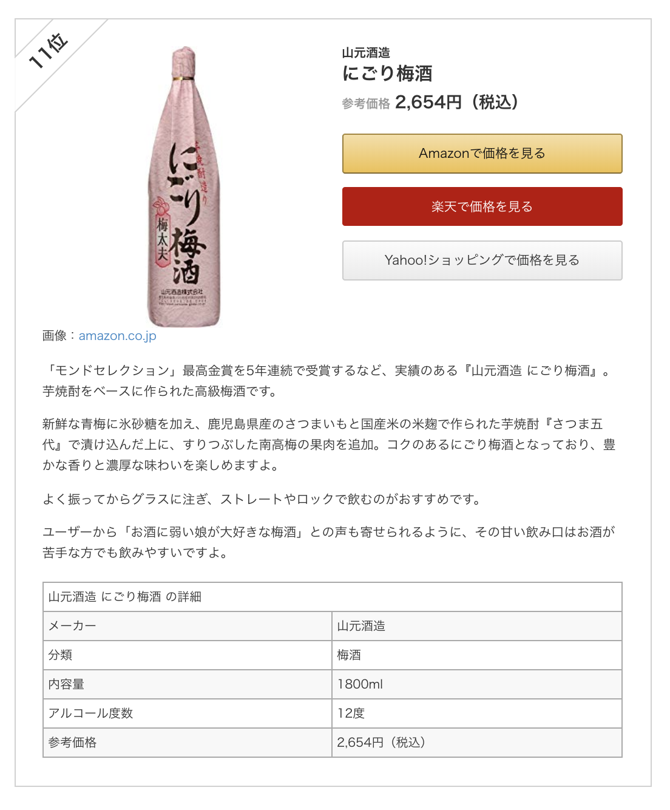Click the 楽天で価格を見る red button
670x810 pixels.
pyautogui.click(x=482, y=206)
